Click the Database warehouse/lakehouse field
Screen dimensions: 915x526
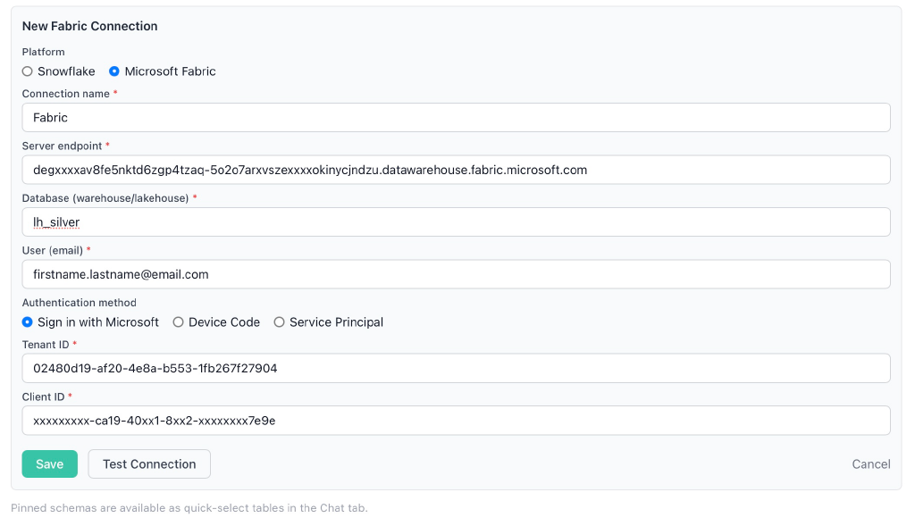coord(457,222)
